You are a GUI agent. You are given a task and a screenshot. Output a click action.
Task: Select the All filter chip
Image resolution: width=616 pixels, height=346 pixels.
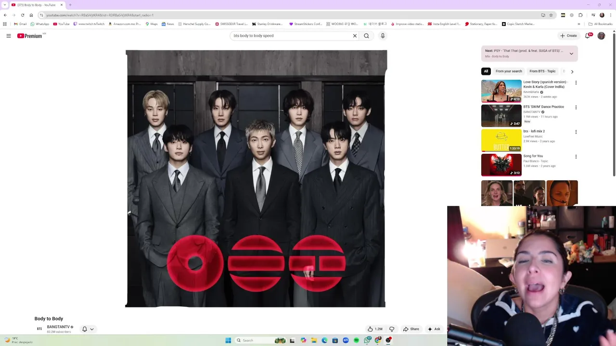tap(486, 71)
